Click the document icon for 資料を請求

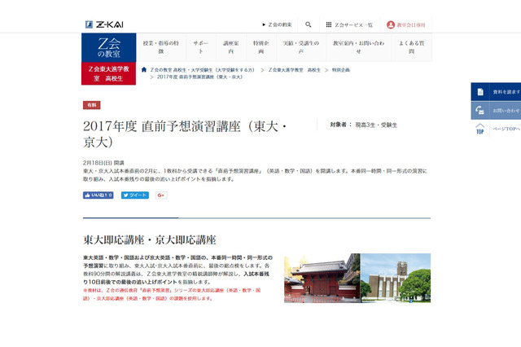(480, 92)
